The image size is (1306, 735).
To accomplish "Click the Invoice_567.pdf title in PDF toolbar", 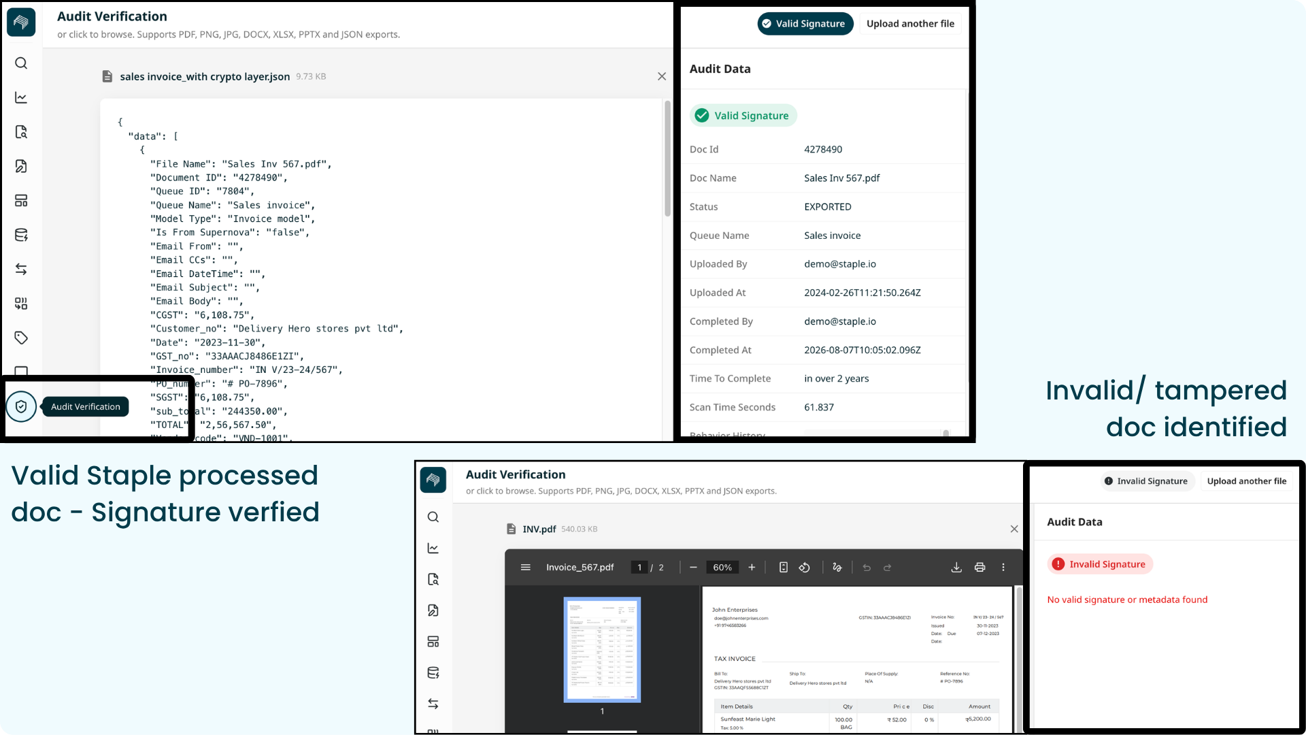I will pos(580,568).
